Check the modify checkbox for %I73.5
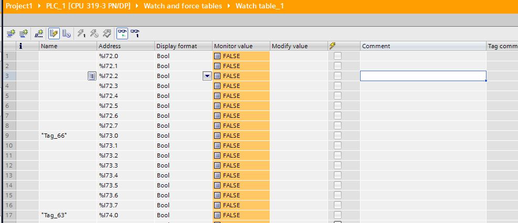The width and height of the screenshot is (518, 223). point(337,185)
